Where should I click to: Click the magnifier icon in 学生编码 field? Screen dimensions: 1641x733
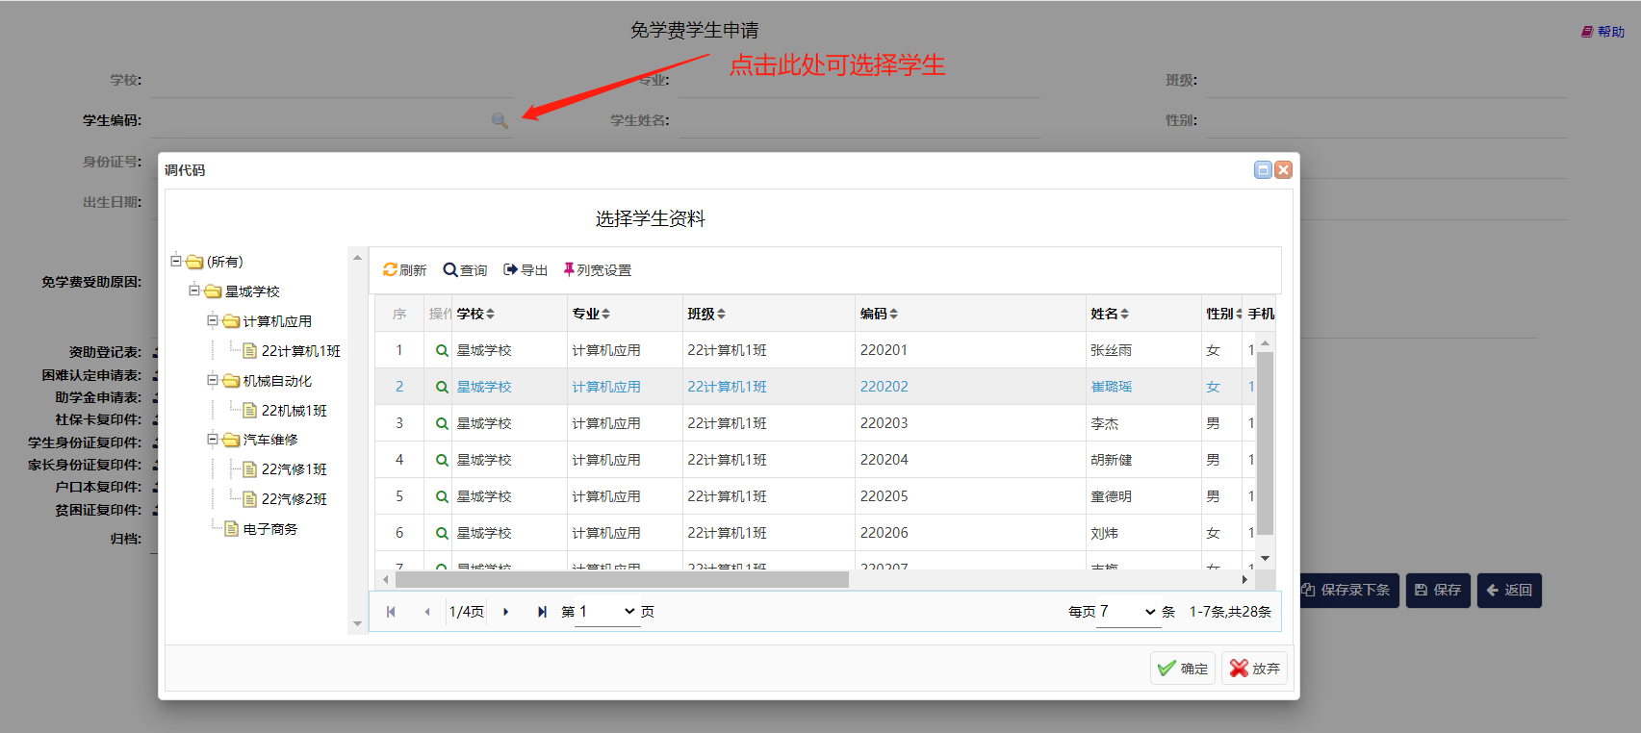tap(500, 120)
